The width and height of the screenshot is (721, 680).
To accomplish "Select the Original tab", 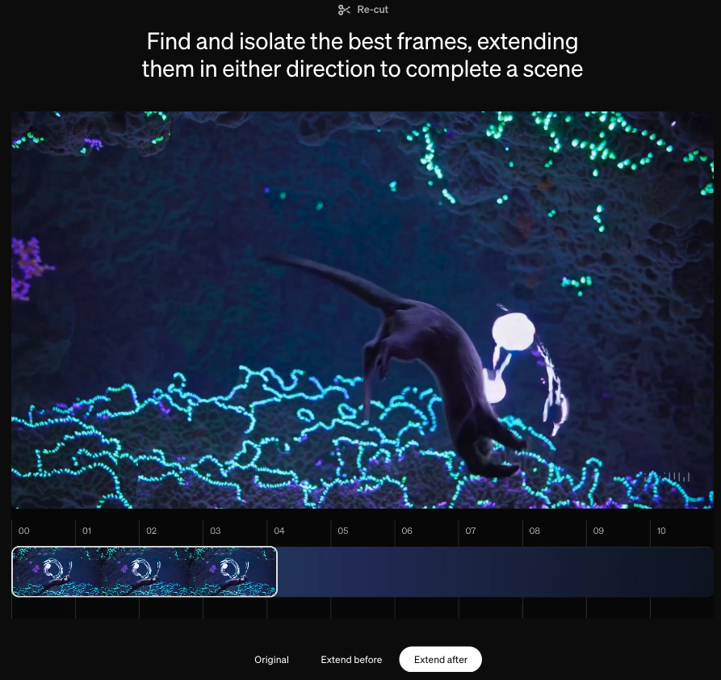I will [x=272, y=659].
